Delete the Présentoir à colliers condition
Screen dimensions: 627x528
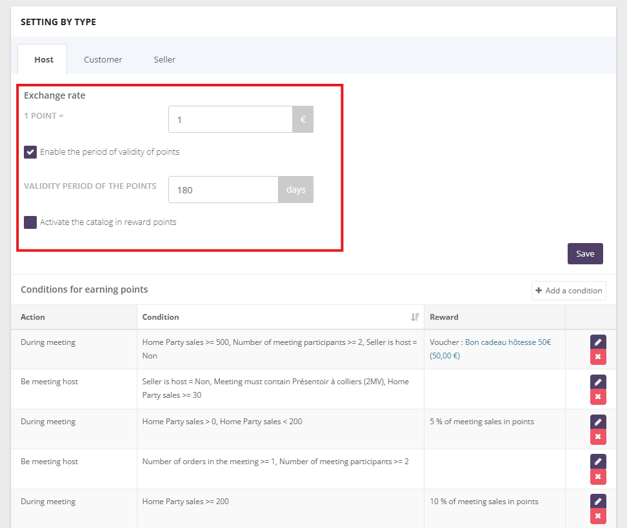tap(597, 396)
